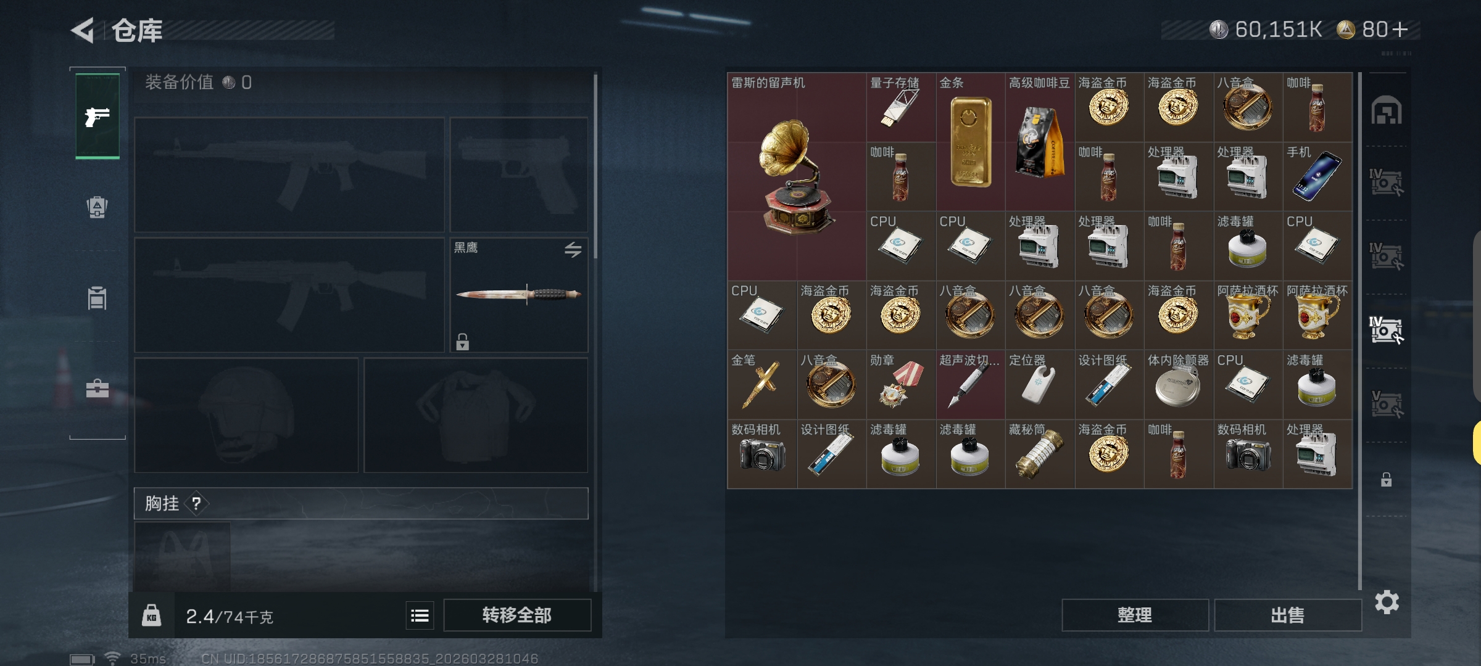Image resolution: width=1481 pixels, height=666 pixels.
Task: Click the 整理 sort button
Action: [x=1135, y=615]
